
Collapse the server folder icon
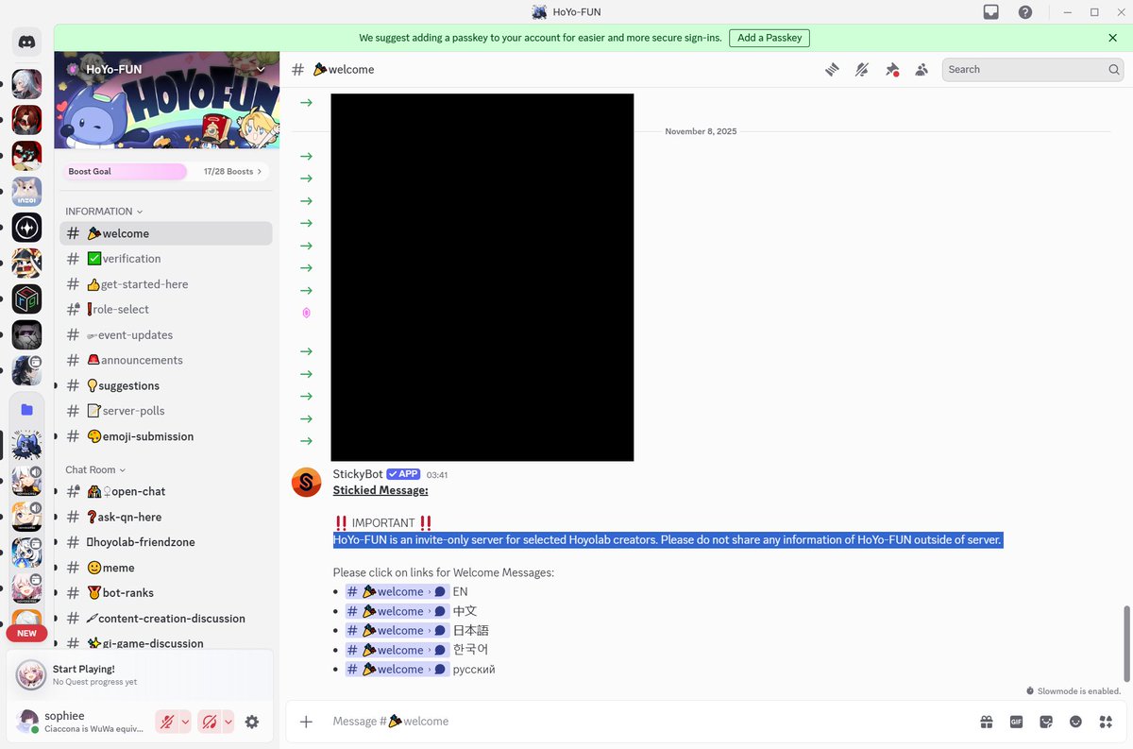tap(26, 410)
